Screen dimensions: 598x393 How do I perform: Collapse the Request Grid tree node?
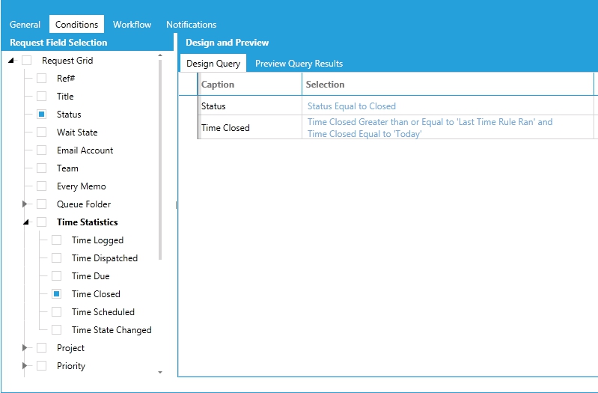pyautogui.click(x=11, y=61)
